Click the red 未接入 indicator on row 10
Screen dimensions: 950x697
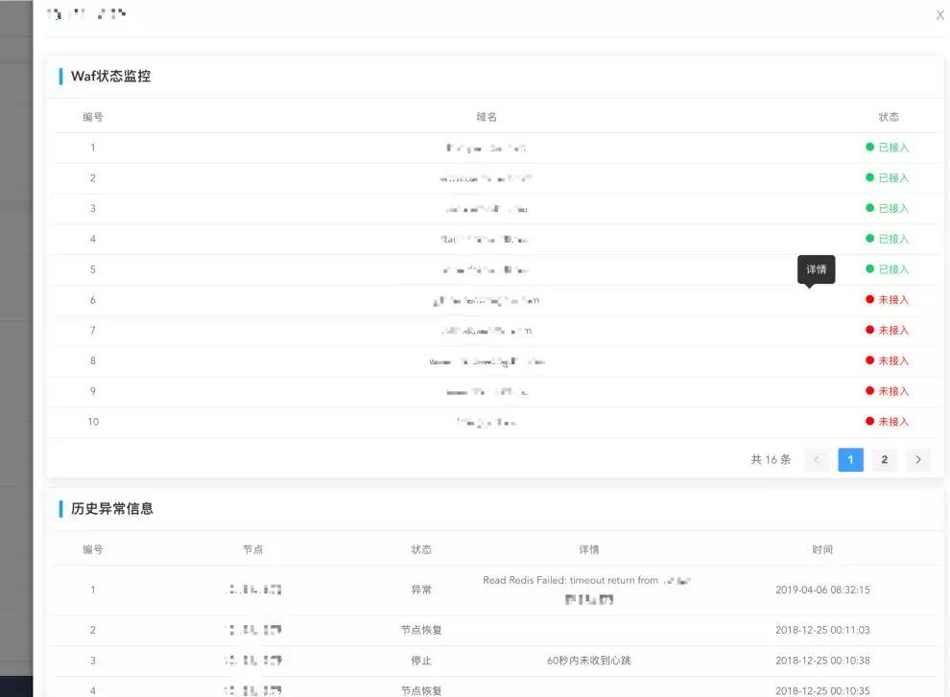pyautogui.click(x=891, y=421)
